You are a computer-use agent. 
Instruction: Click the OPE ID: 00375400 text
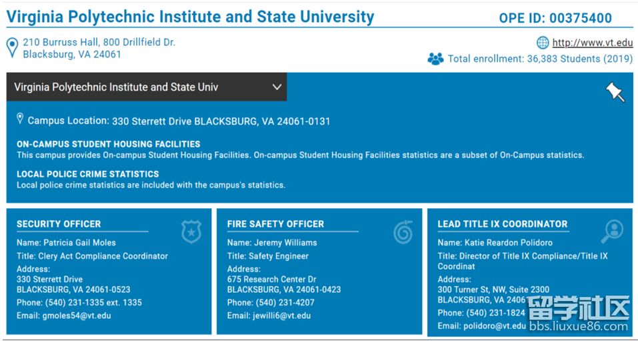coord(555,18)
